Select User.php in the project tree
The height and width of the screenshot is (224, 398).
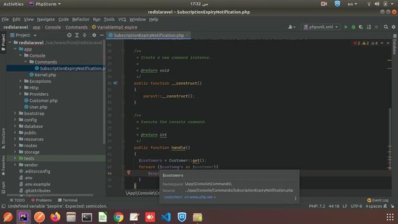[x=39, y=107]
